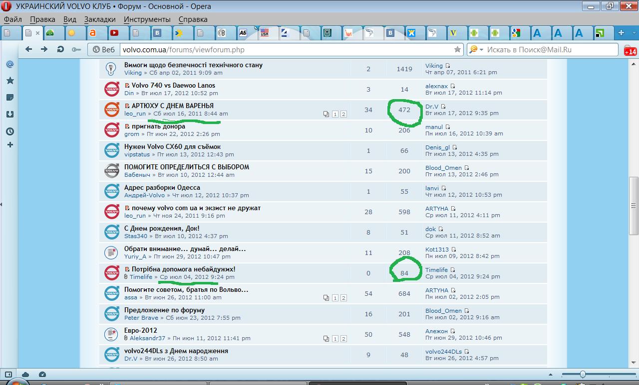The width and height of the screenshot is (639, 385).
Task: Click the Opera Link cloud icon
Action: pyautogui.click(x=25, y=375)
